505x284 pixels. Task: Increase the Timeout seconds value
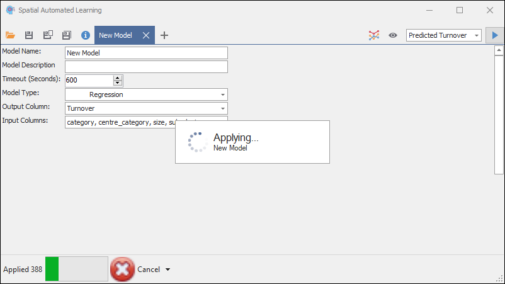117,77
